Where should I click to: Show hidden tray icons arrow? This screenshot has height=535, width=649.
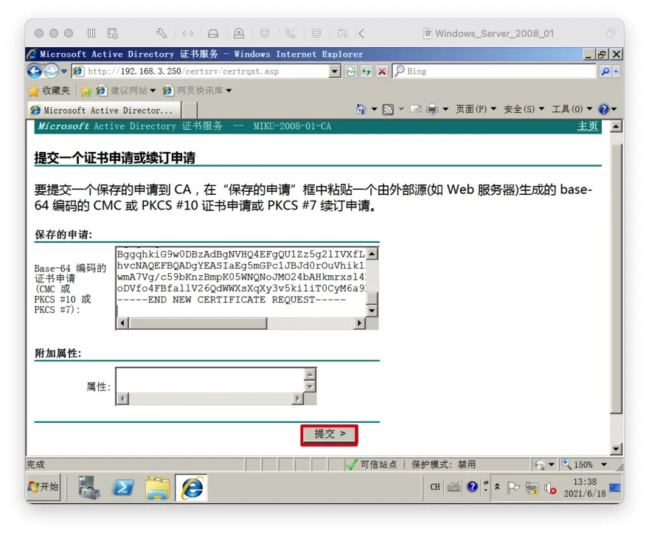(x=497, y=487)
